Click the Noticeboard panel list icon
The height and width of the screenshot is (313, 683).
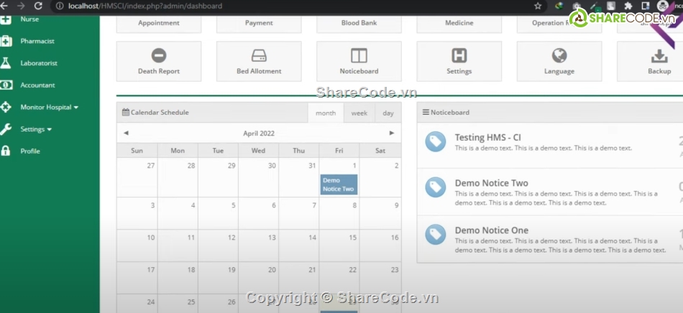pyautogui.click(x=426, y=112)
